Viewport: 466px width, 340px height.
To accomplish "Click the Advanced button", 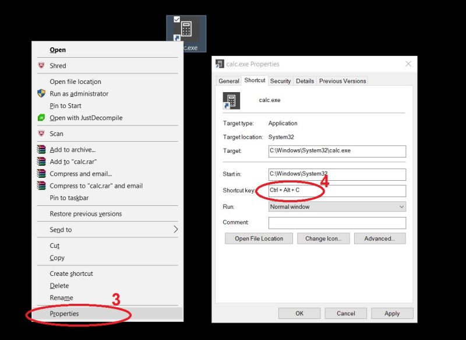I will (x=380, y=239).
